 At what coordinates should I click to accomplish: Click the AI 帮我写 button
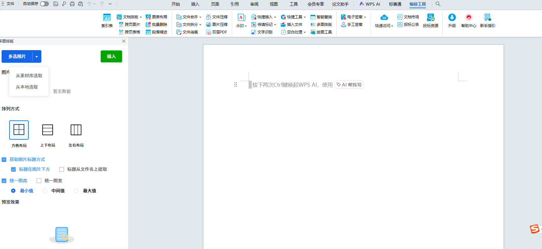(349, 85)
